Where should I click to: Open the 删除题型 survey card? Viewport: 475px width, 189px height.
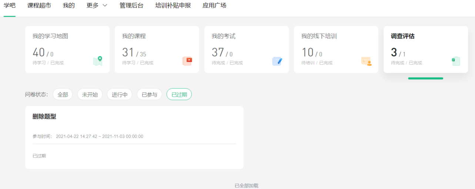point(134,137)
